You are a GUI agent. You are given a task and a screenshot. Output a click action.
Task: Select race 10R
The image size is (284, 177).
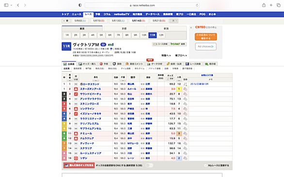point(144,35)
